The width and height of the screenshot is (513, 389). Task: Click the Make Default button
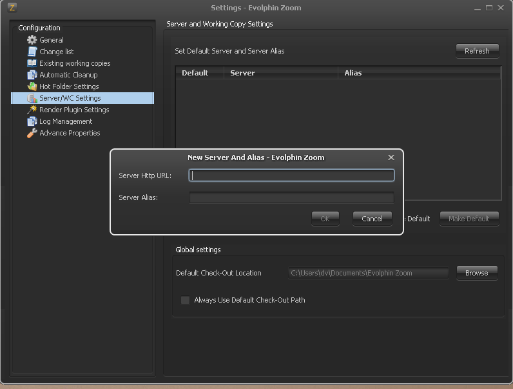point(469,219)
